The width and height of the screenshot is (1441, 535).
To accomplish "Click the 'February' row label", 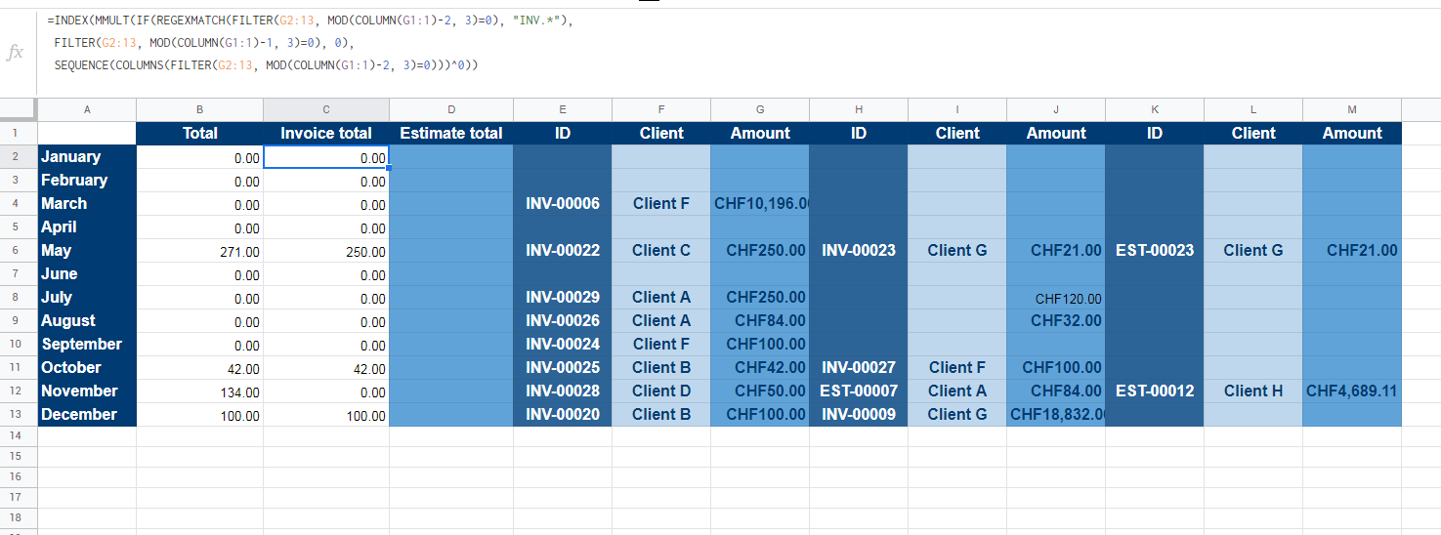I will [87, 180].
